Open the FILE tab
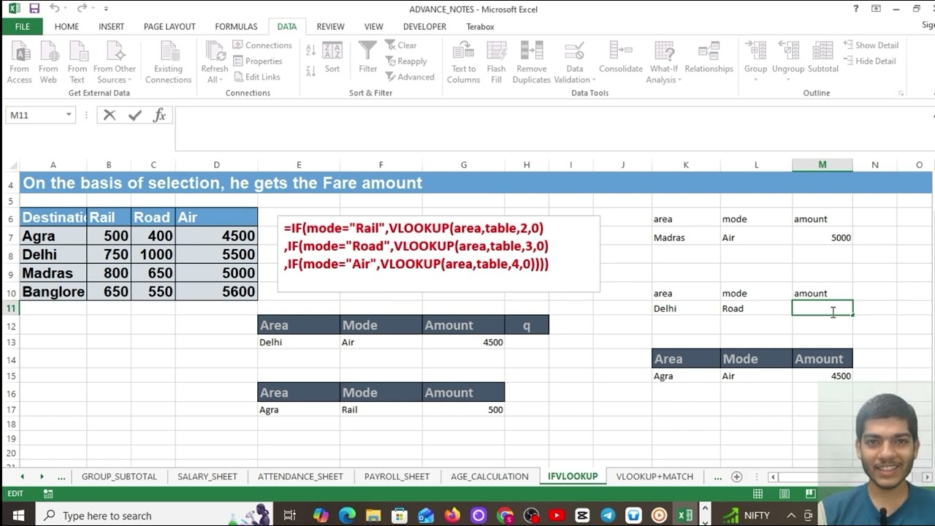 pyautogui.click(x=22, y=26)
